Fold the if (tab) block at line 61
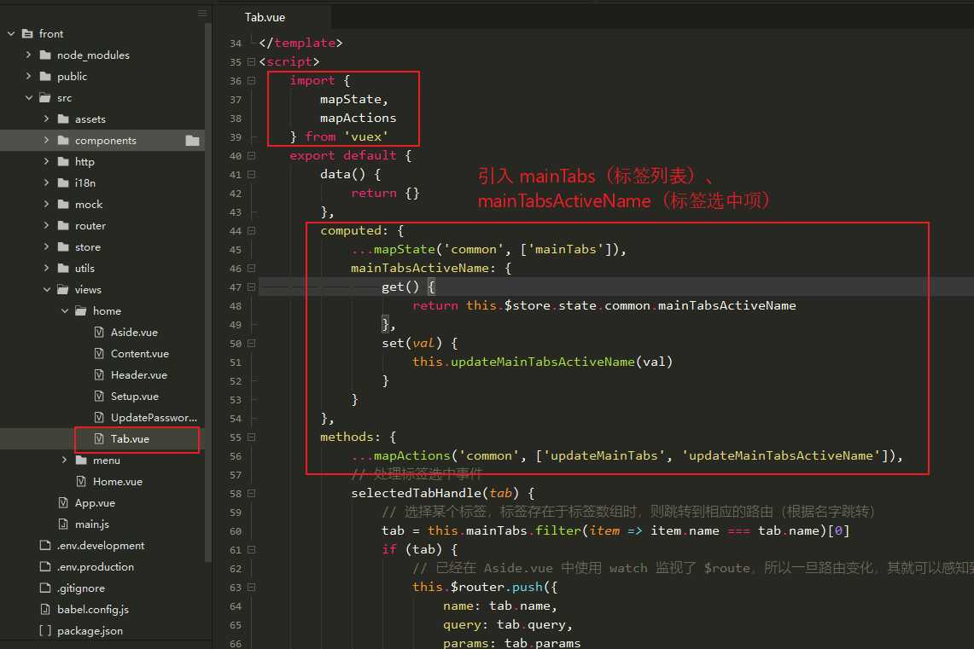 pyautogui.click(x=251, y=550)
